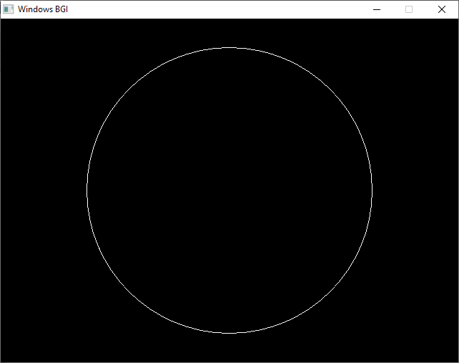Viewport: 459px width, 363px height.
Task: Click the black canvas's top-right corner
Action: [x=456, y=21]
